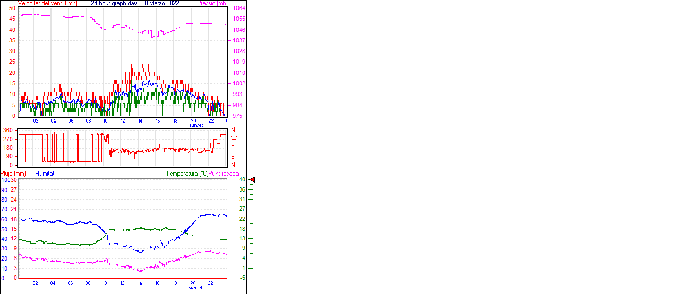Click the 'Velocitat del vent (kmh)' label

[47, 3]
